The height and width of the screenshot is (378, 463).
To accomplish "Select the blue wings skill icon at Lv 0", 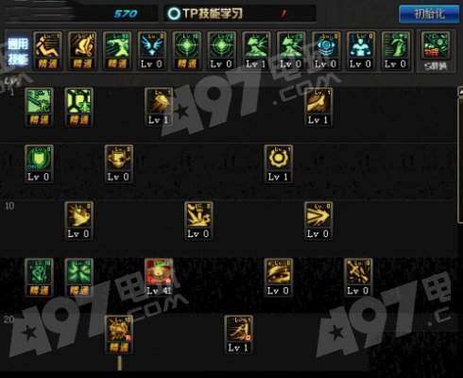I will click(152, 50).
